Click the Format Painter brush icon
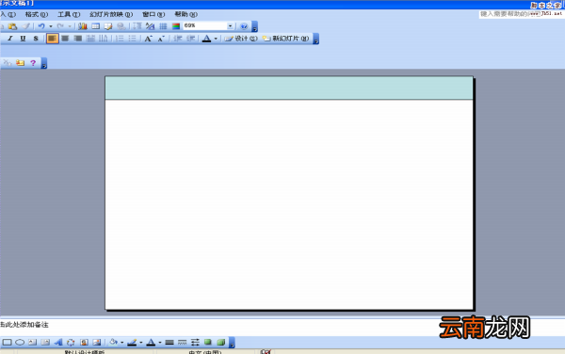This screenshot has width=565, height=354. coord(26,26)
